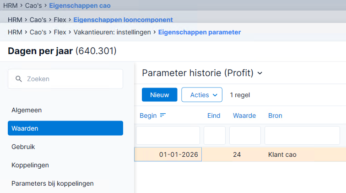This screenshot has height=193, width=346.
Task: Click the Bron column filter field
Action: 302,136
